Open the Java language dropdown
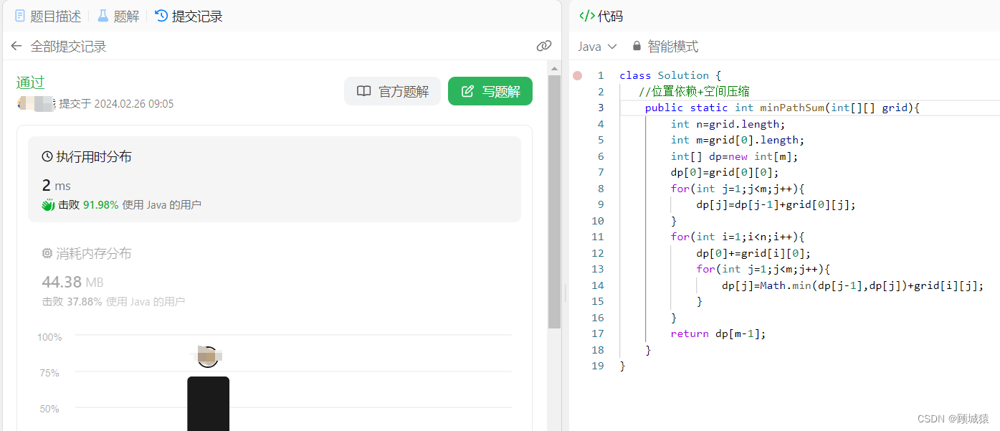Image resolution: width=1000 pixels, height=431 pixels. (597, 47)
